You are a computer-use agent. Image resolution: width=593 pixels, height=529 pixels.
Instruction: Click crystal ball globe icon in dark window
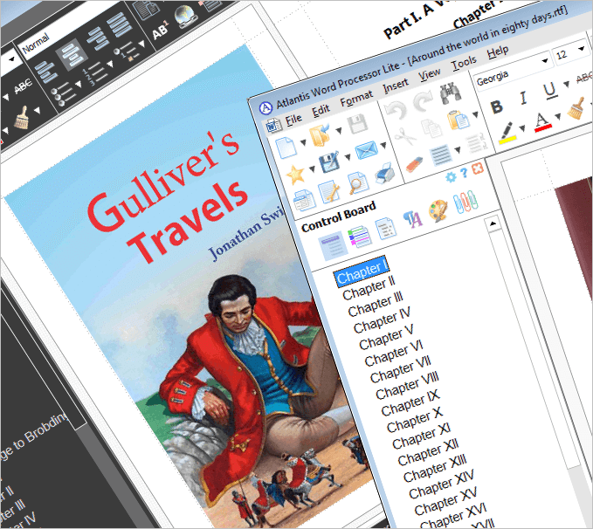click(x=184, y=17)
